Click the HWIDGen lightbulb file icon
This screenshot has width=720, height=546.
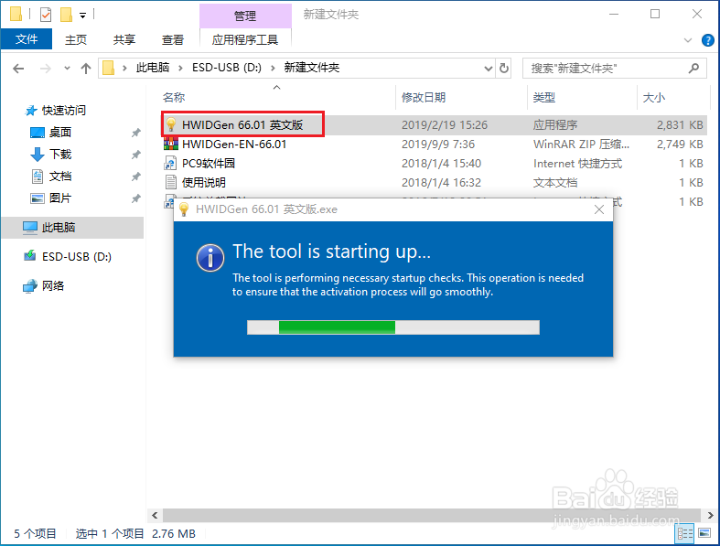[171, 124]
